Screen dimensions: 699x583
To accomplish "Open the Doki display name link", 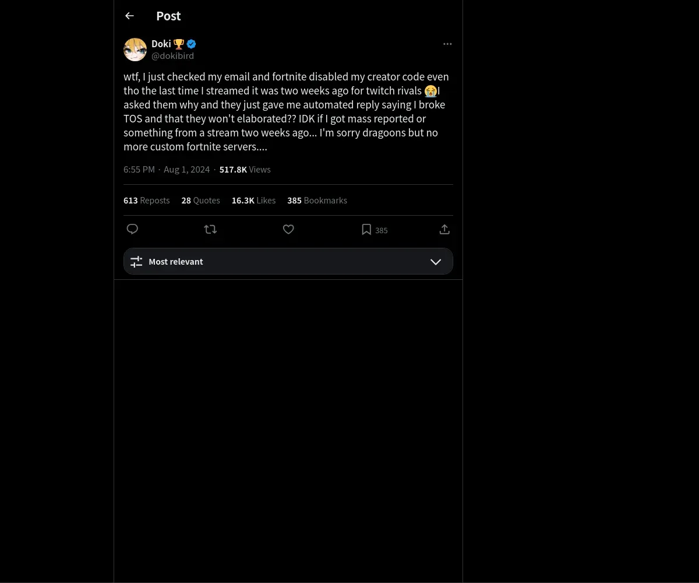I will click(161, 44).
